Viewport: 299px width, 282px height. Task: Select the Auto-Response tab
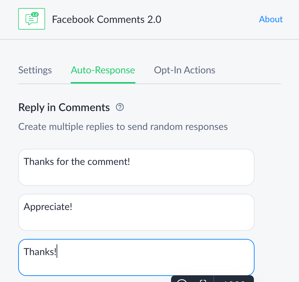point(103,70)
